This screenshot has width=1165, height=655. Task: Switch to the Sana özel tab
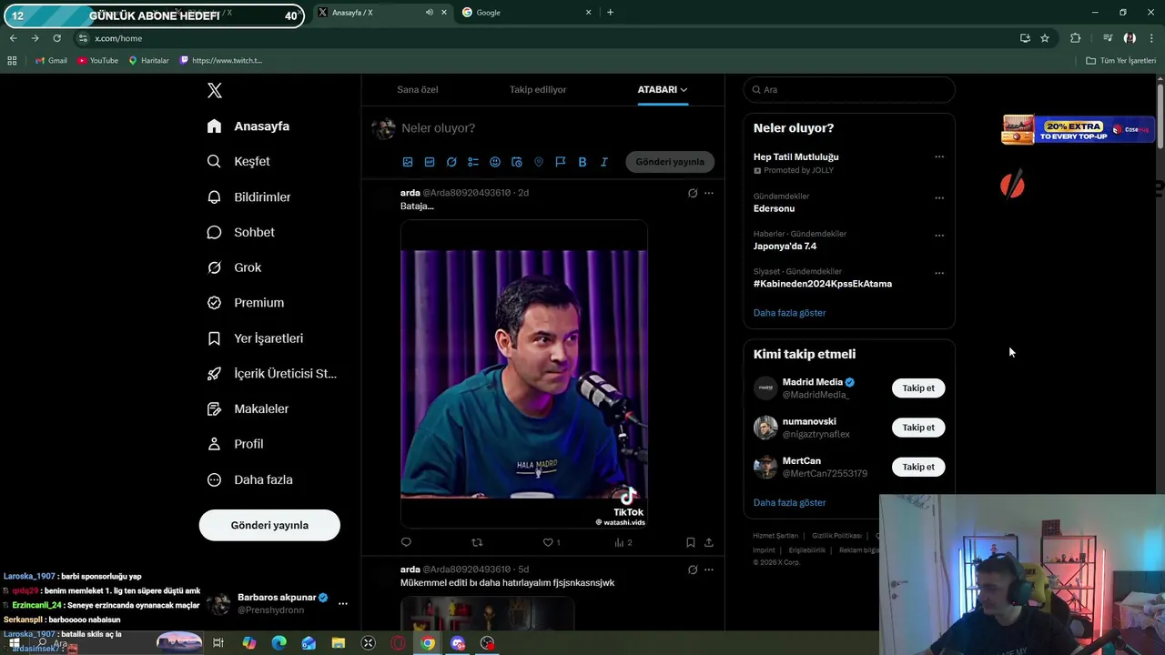(418, 89)
